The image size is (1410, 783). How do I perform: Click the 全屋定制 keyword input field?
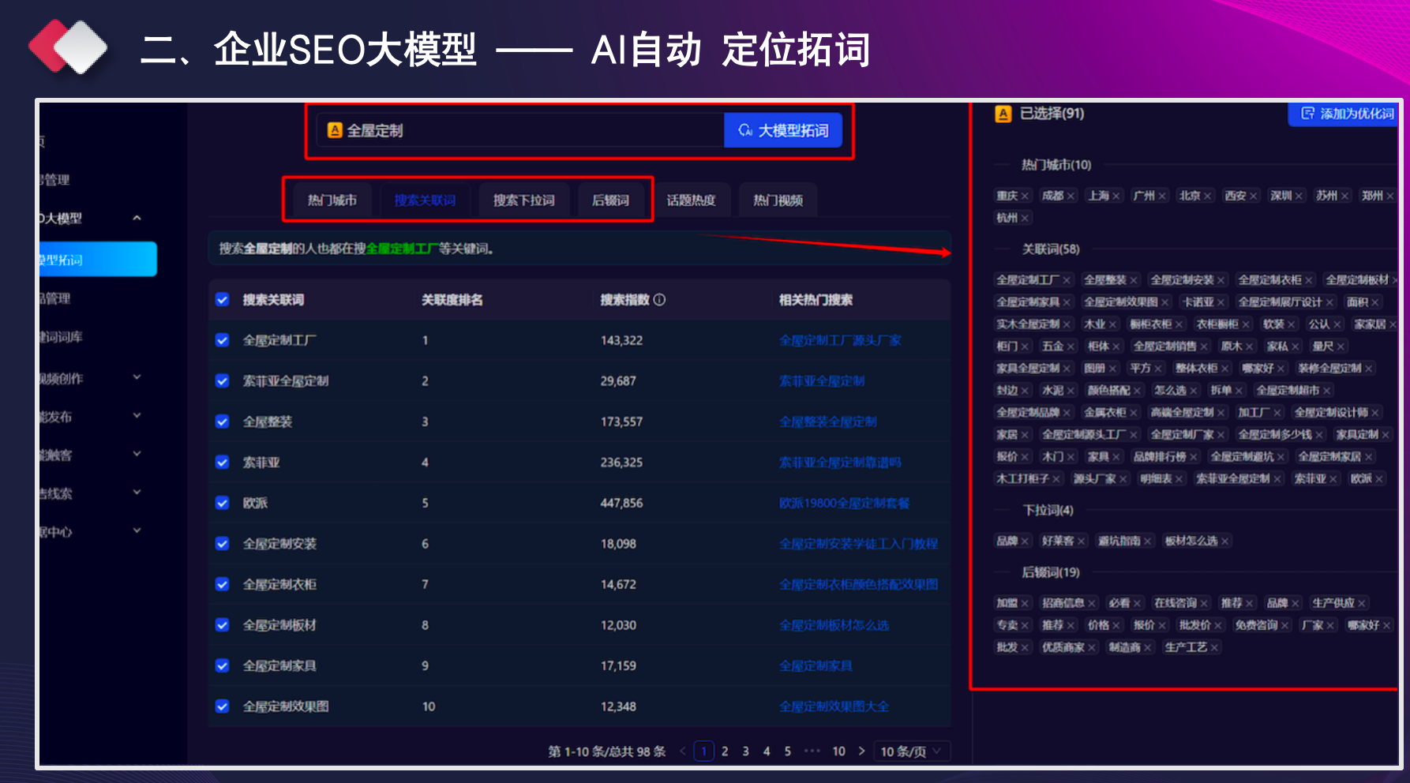coord(521,130)
